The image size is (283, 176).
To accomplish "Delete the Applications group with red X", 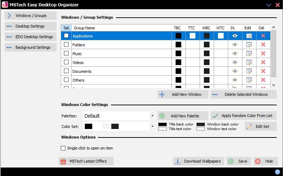I will click(263, 36).
